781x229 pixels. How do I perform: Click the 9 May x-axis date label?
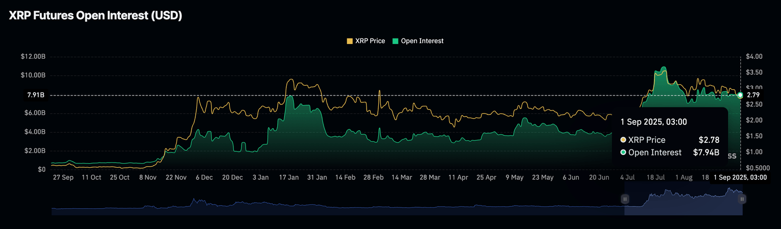tap(514, 178)
